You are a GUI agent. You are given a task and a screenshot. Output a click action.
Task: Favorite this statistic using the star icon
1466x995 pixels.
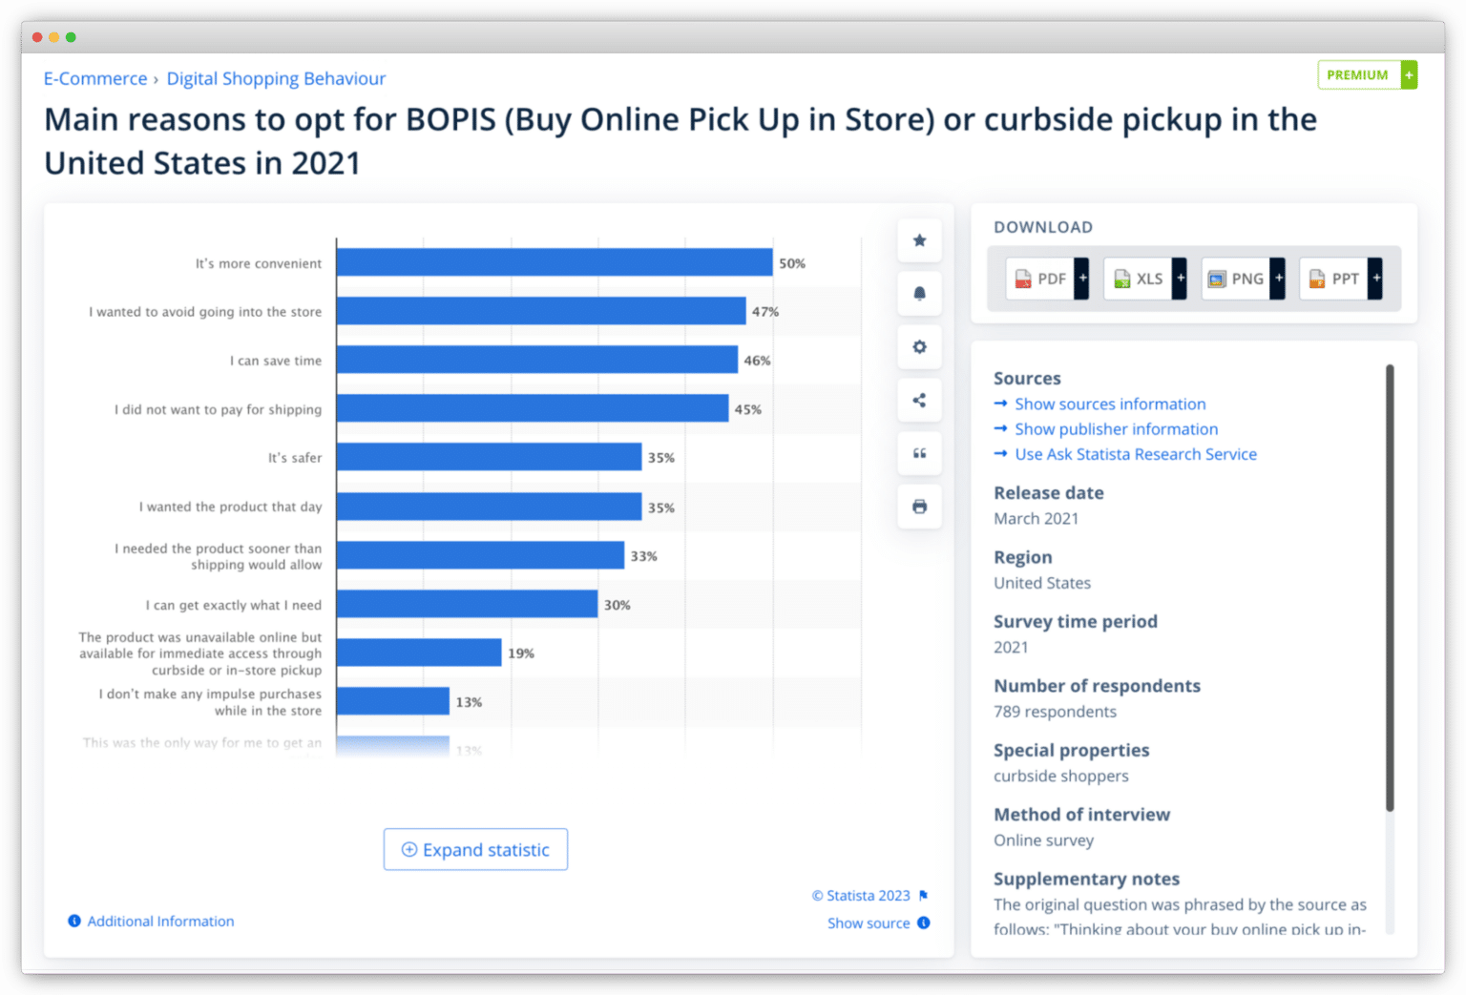(919, 240)
